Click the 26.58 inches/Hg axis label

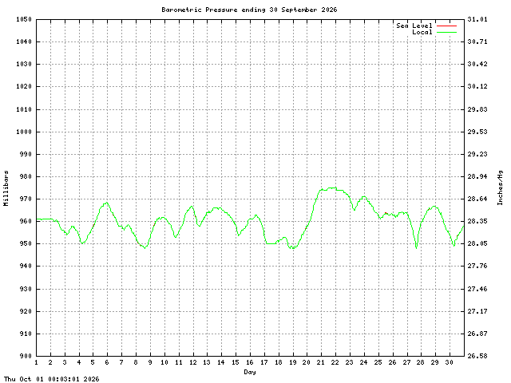pyautogui.click(x=477, y=356)
